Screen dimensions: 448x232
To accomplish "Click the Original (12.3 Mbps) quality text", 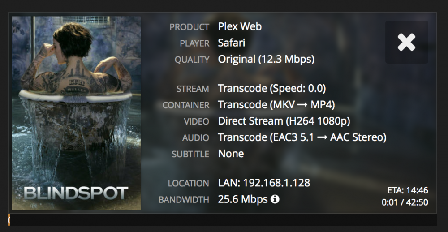I will pos(266,59).
